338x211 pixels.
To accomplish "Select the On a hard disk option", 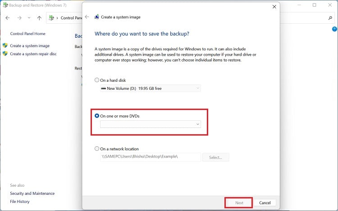I will tap(97, 80).
